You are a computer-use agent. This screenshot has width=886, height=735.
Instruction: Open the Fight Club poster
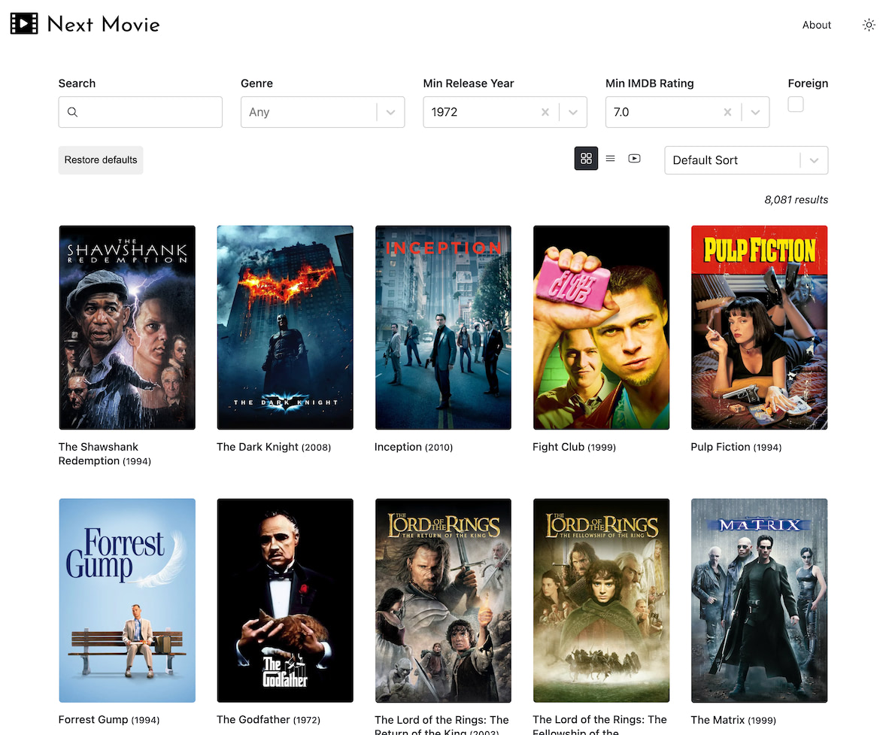click(601, 327)
